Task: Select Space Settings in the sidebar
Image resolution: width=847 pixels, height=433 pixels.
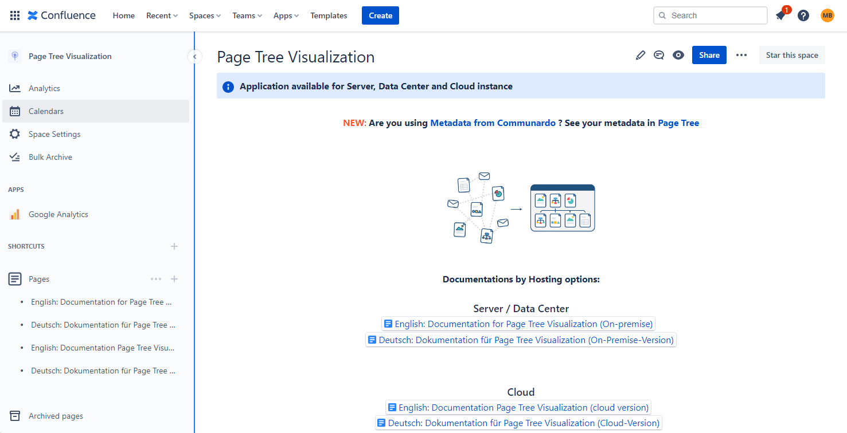Action: click(96, 134)
